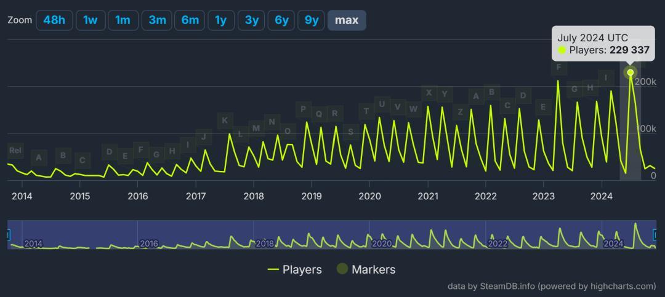Set zoom range to 48h

click(x=54, y=20)
